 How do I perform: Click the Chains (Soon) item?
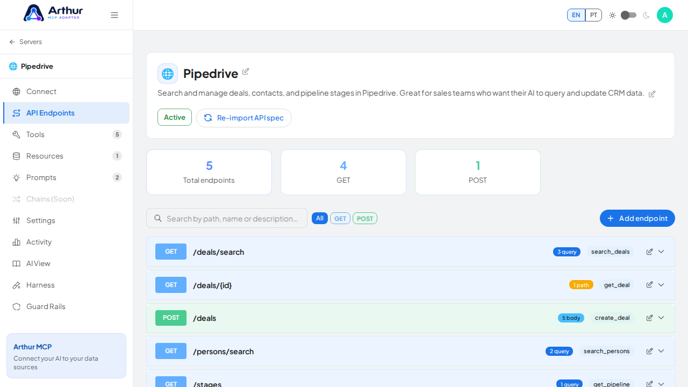pyautogui.click(x=66, y=199)
